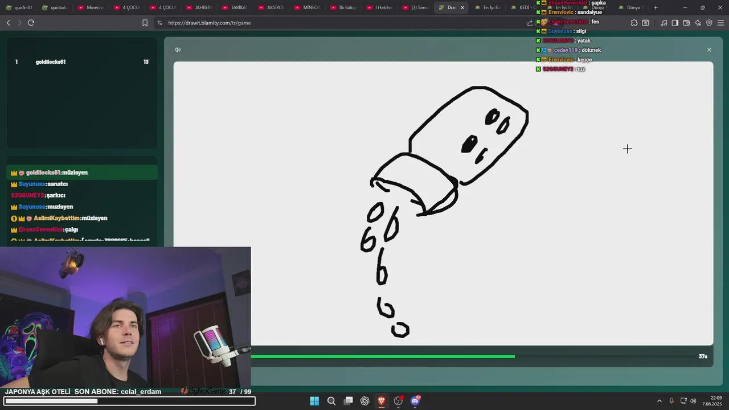The width and height of the screenshot is (729, 410).
Task: Switch to the JAHREIN YouTube tab
Action: (x=199, y=7)
